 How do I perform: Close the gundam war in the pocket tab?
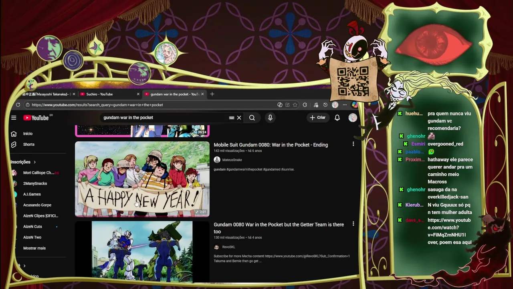(x=202, y=94)
